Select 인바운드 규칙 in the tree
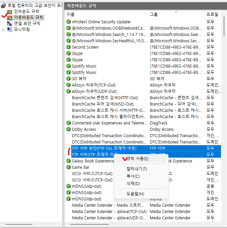 click(x=27, y=11)
